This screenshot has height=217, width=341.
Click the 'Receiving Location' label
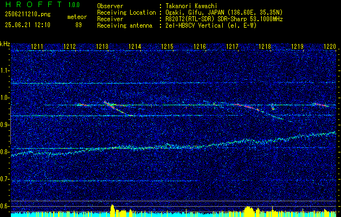(x=126, y=12)
